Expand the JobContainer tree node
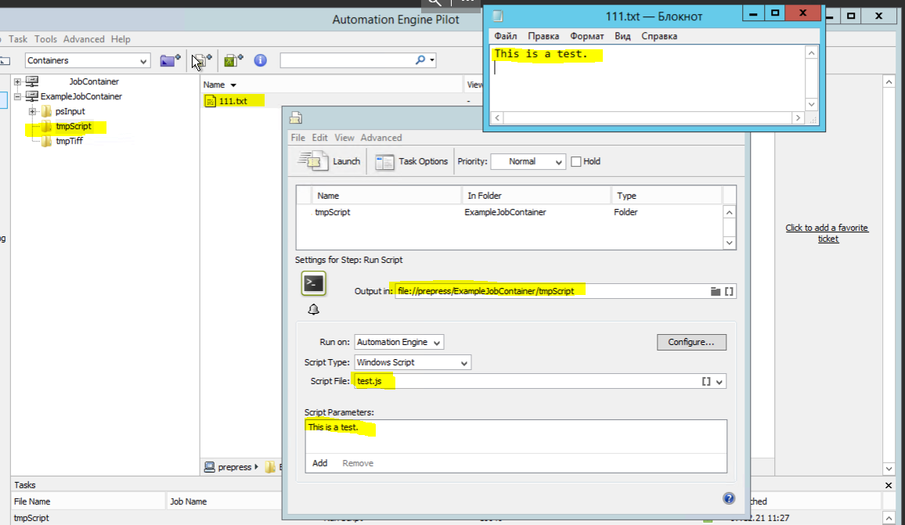This screenshot has height=525, width=905. click(x=17, y=81)
